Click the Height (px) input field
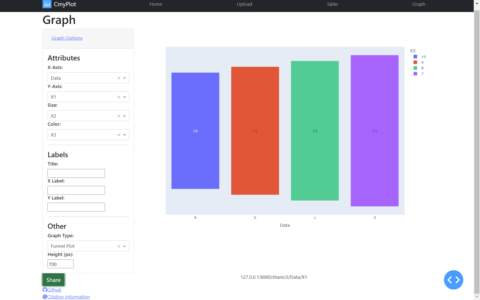The height and width of the screenshot is (300, 480). point(60,264)
